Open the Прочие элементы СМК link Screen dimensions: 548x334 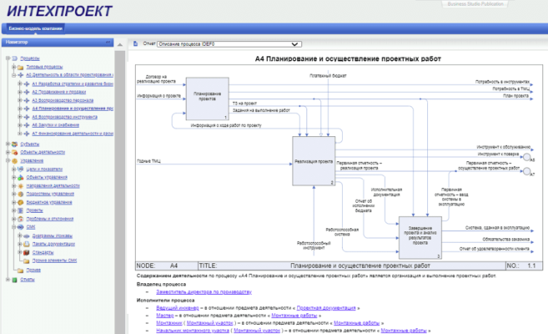coord(54,261)
